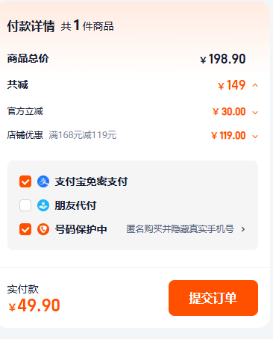Submit order with 提交订单 button

[213, 298]
